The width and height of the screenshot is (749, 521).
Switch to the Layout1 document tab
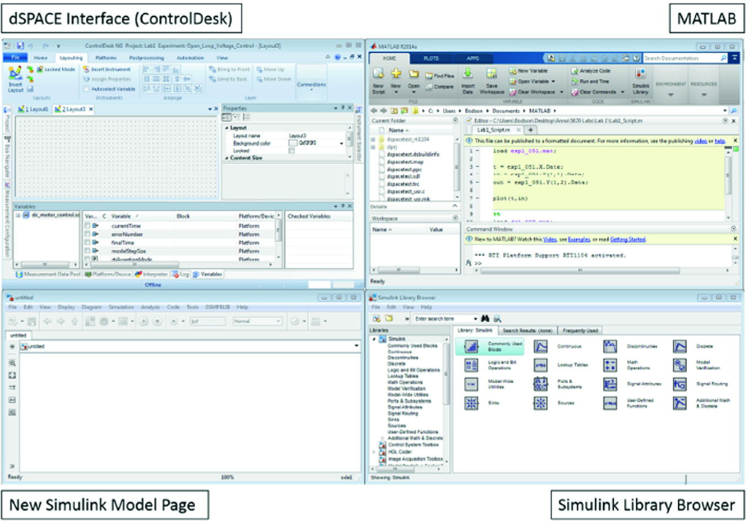[x=34, y=109]
